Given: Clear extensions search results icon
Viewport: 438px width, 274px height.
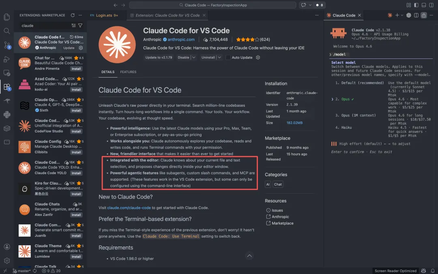Looking at the screenshot, I should point(73,26).
